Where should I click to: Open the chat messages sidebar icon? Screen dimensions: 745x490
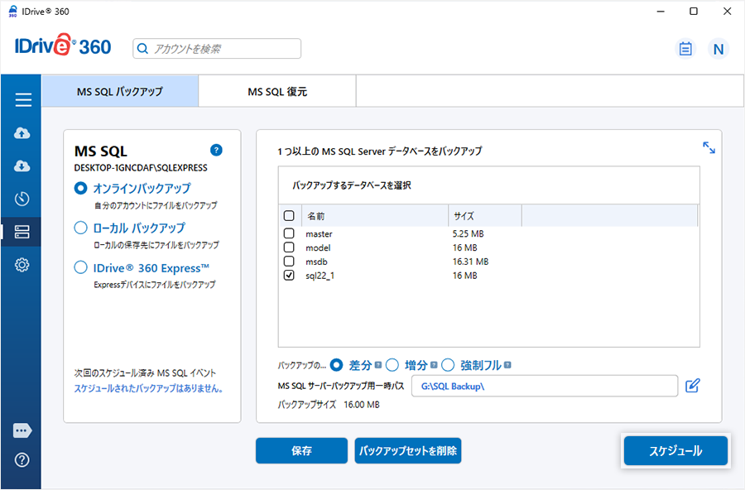[x=22, y=430]
